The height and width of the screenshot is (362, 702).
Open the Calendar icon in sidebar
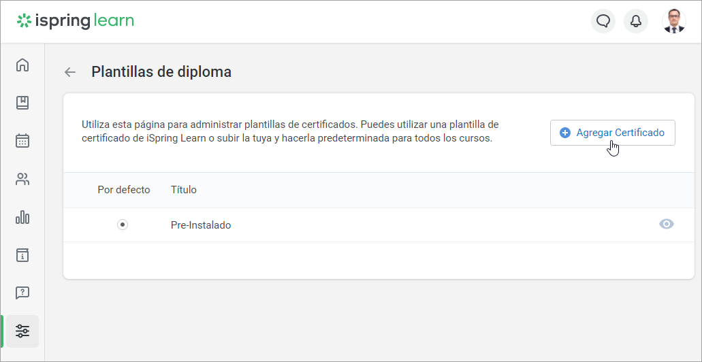click(22, 141)
